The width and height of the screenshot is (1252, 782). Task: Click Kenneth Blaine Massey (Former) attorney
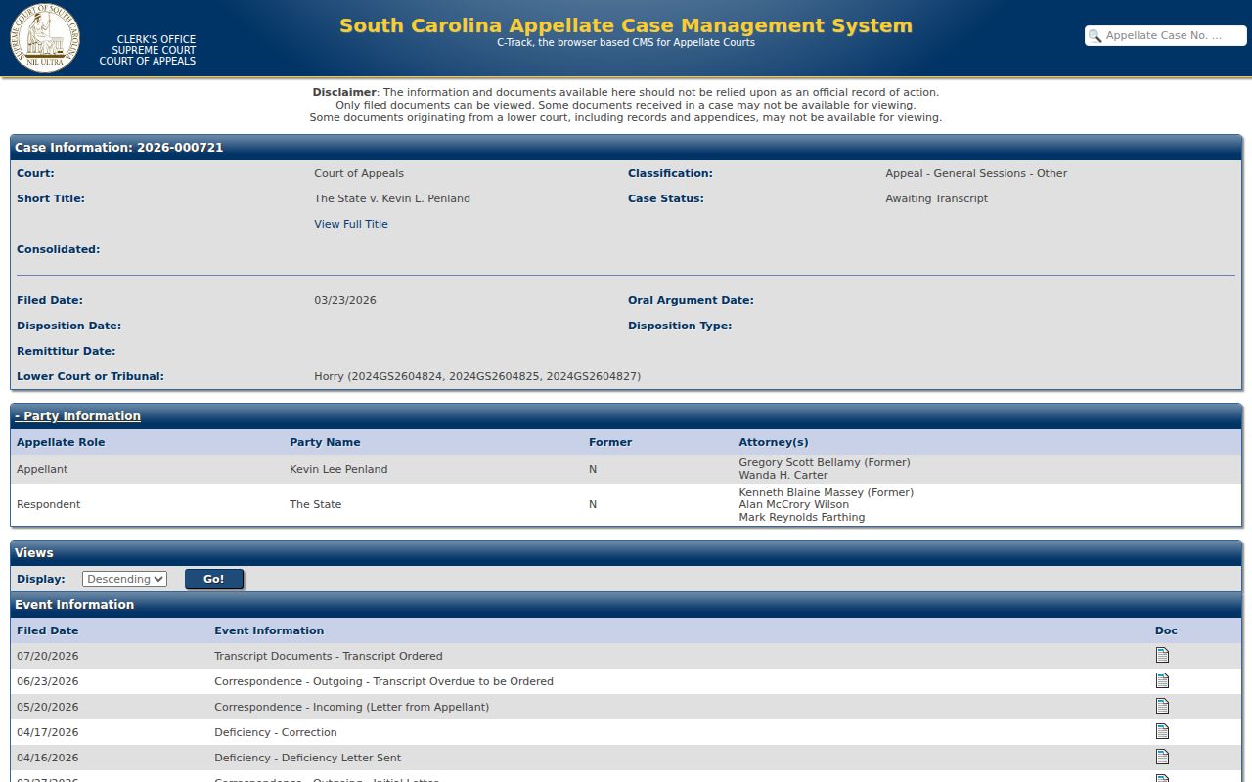click(x=827, y=492)
